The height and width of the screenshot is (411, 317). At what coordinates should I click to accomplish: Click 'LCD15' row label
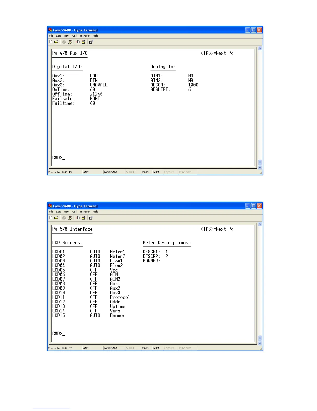59,316
